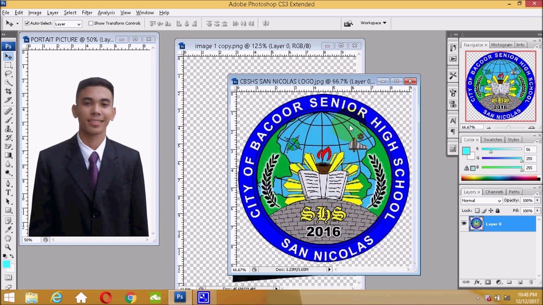Select the Horizontal Type tool

pos(8,192)
